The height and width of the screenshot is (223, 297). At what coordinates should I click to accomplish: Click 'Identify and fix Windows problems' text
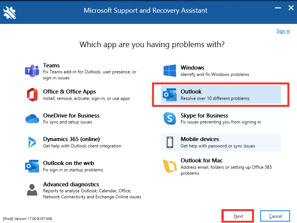tap(215, 74)
